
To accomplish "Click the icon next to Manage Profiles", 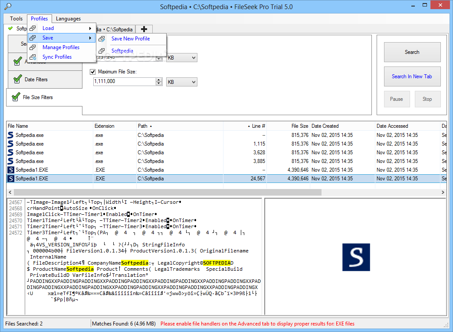I will pyautogui.click(x=33, y=47).
